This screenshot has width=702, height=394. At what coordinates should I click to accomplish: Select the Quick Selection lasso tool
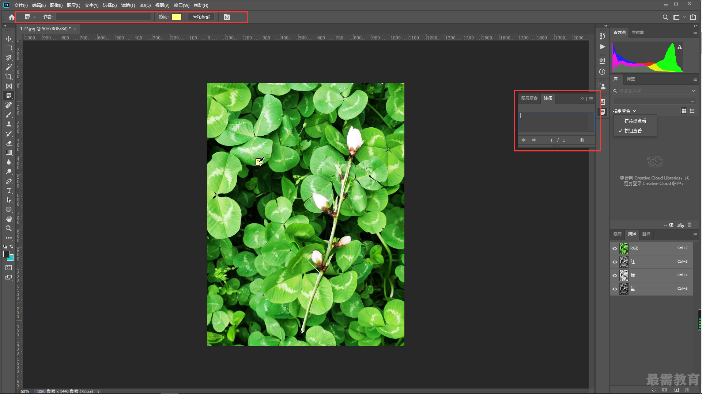9,58
